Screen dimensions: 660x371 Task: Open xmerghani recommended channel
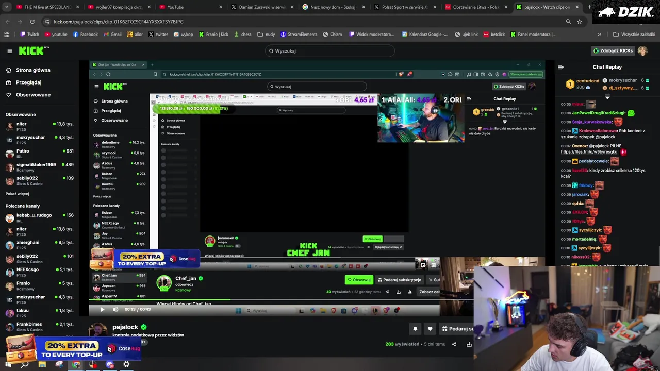pos(40,245)
